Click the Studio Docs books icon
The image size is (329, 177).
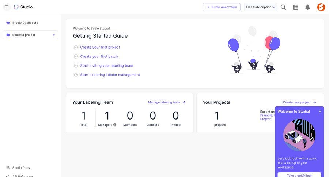click(8, 168)
